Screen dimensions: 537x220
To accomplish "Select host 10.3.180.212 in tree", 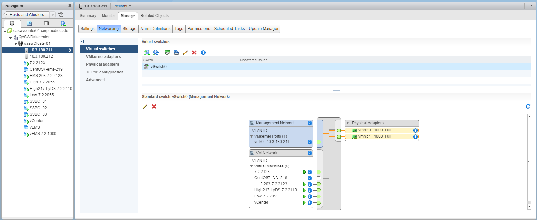I will 41,56.
